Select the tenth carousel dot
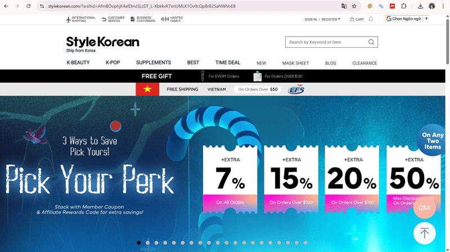Screen dimensions: 450x252 coord(218,243)
